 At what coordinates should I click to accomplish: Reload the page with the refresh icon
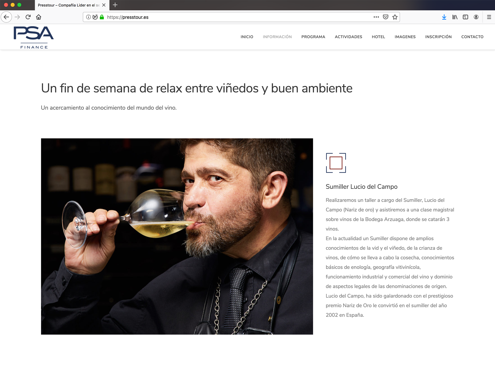(28, 17)
